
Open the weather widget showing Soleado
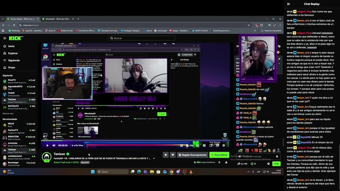point(9,172)
